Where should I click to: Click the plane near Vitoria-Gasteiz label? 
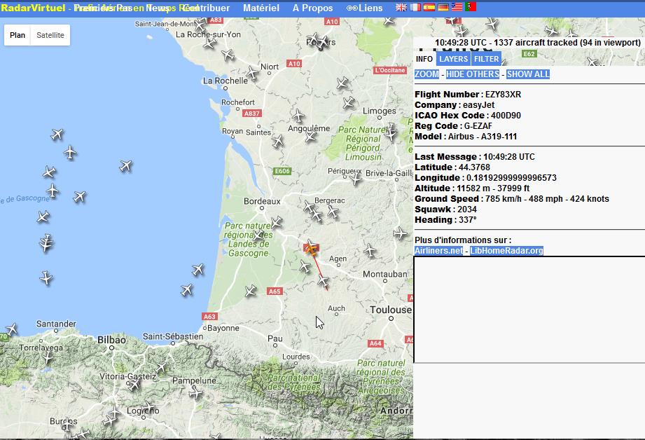click(x=133, y=385)
